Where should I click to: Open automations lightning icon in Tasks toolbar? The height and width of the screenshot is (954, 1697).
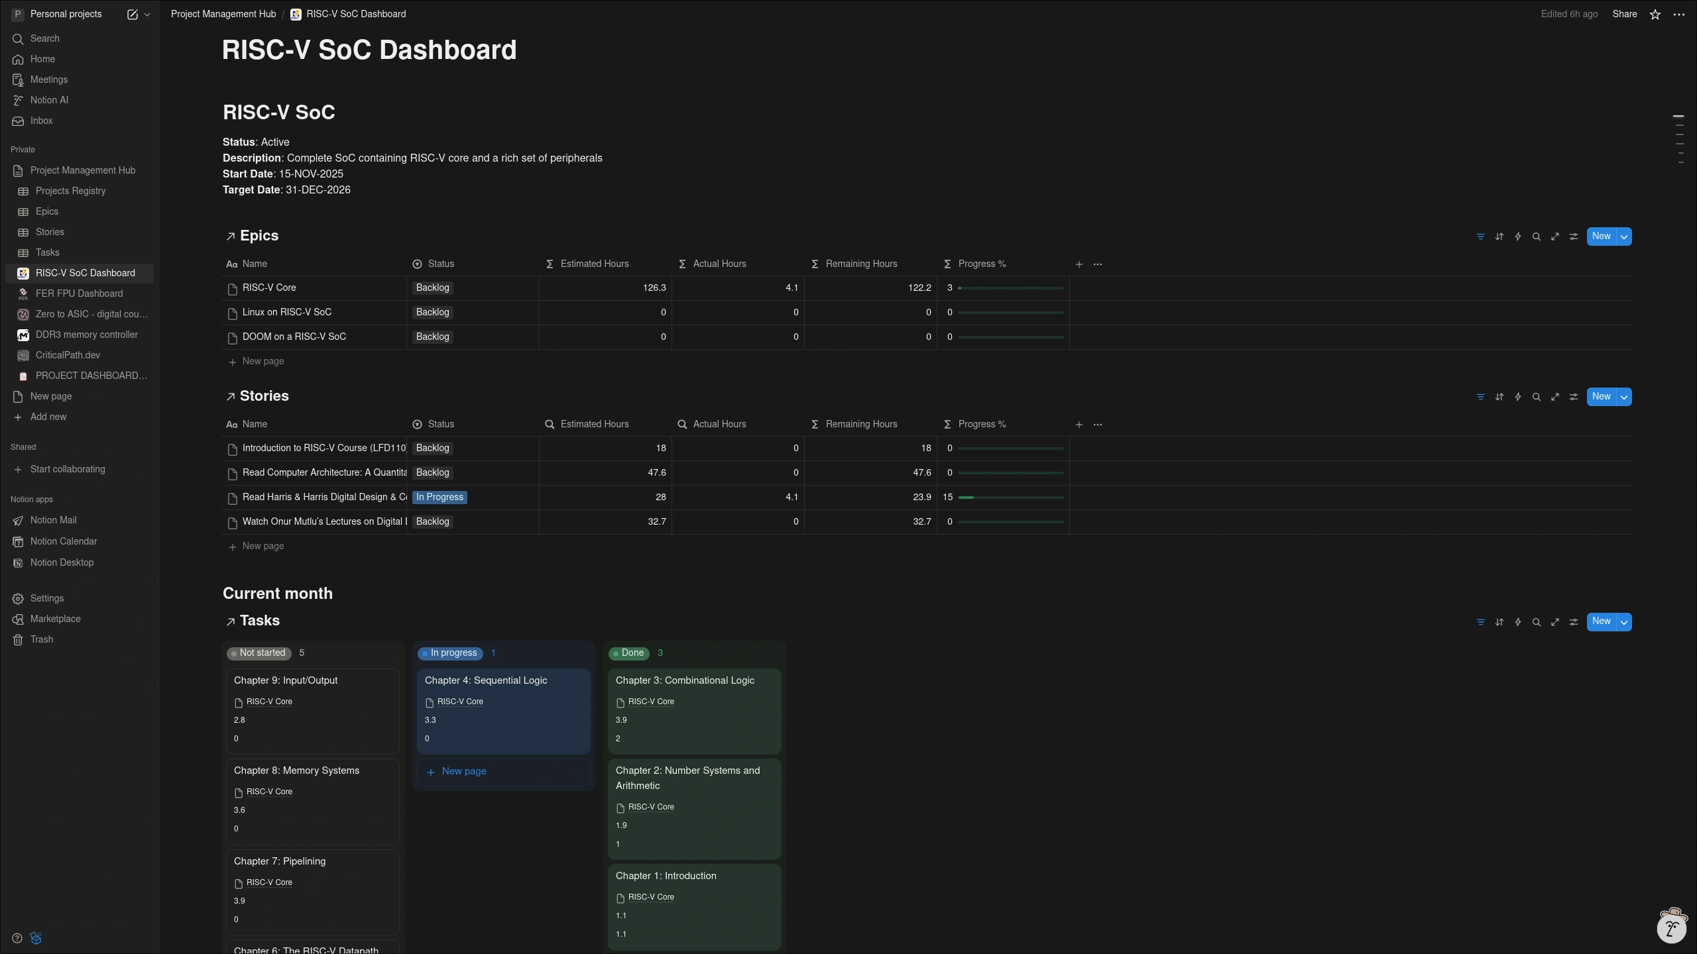coord(1517,622)
